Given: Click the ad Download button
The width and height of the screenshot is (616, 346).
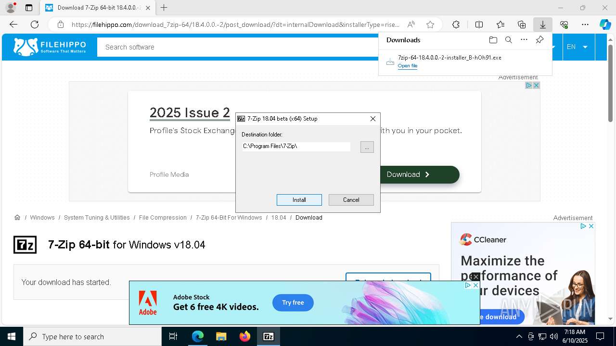Looking at the screenshot, I should [420, 174].
